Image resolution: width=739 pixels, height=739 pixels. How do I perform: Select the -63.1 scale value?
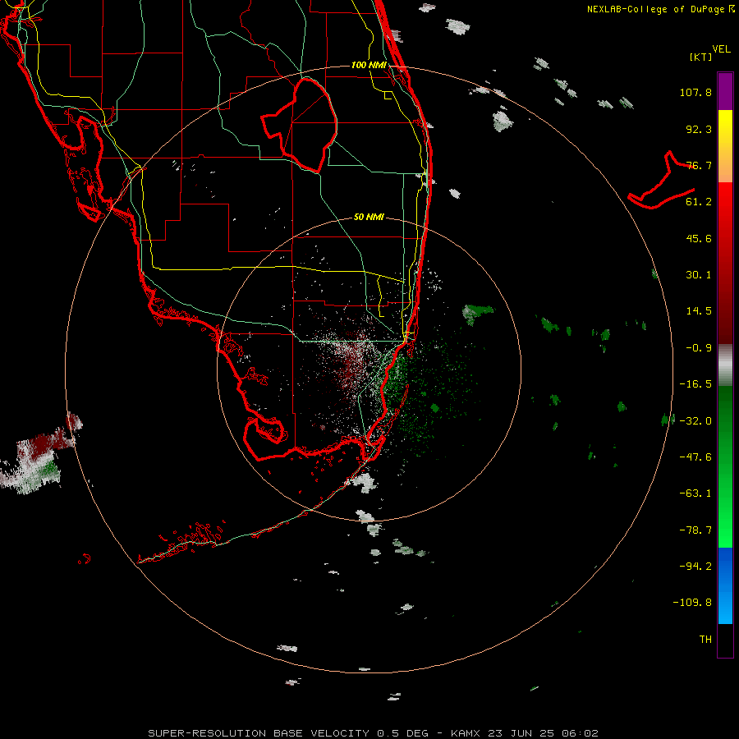click(695, 493)
